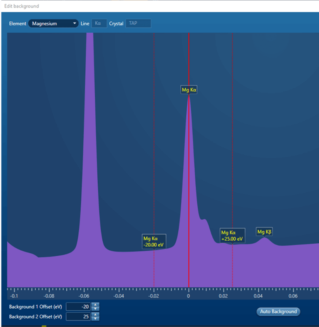Screen dimensions: 319x327
Task: Select the Mg Kα peak label
Action: pyautogui.click(x=189, y=89)
